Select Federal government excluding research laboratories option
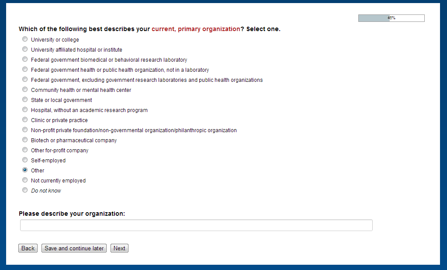This screenshot has width=447, height=270. [x=25, y=80]
